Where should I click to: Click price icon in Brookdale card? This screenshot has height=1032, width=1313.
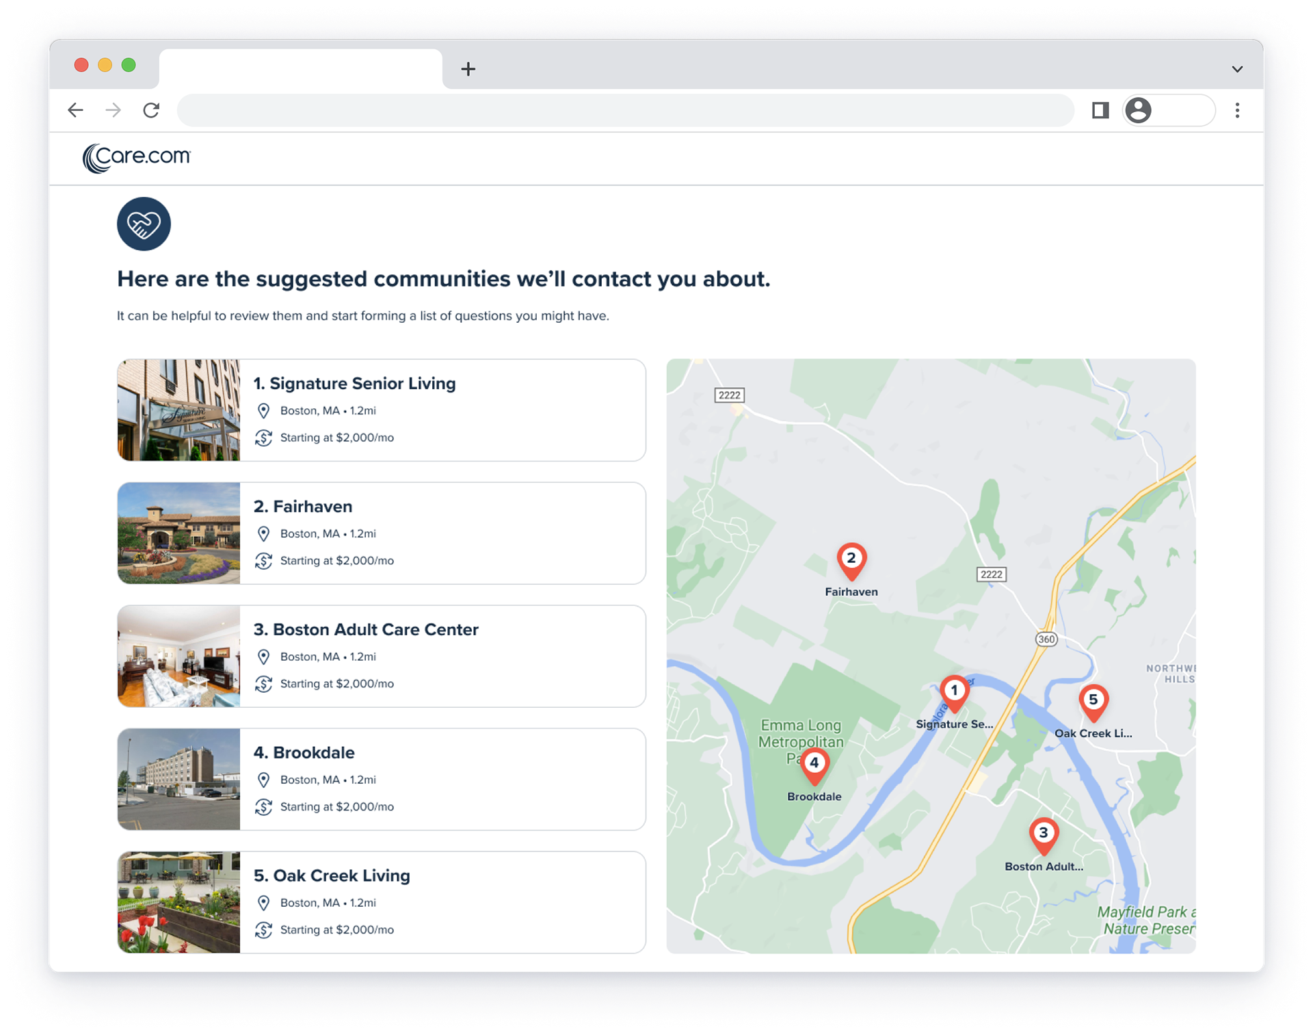(263, 807)
